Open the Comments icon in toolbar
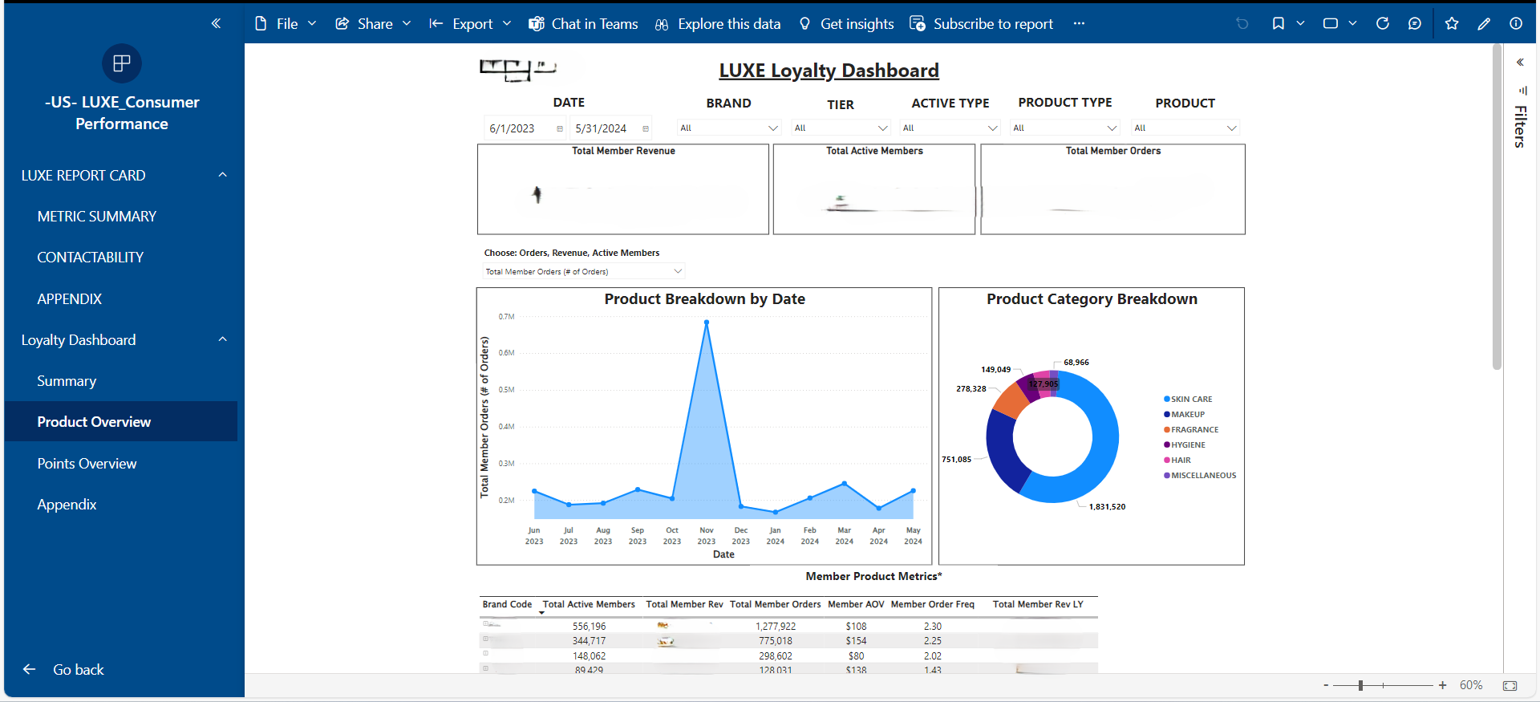1540x702 pixels. click(1414, 24)
